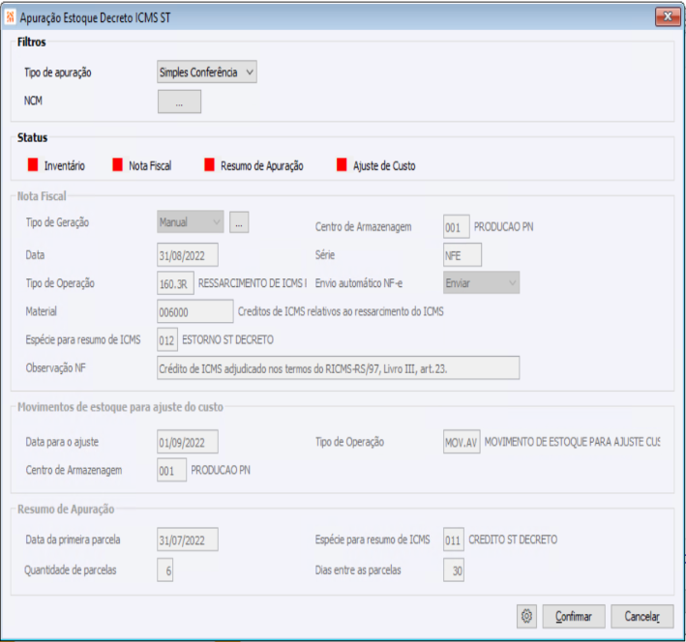Screen dimensions: 686x642
Task: Click the Série field NFE
Action: (462, 255)
